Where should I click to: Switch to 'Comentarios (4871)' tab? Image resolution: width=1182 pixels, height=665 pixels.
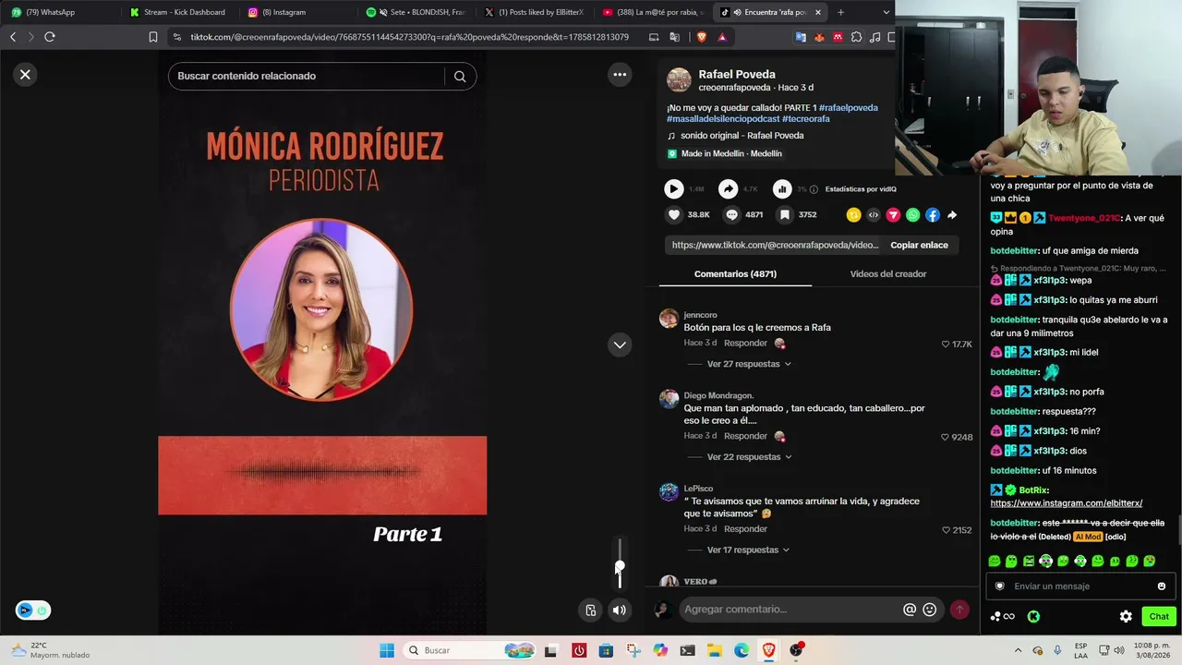735,274
